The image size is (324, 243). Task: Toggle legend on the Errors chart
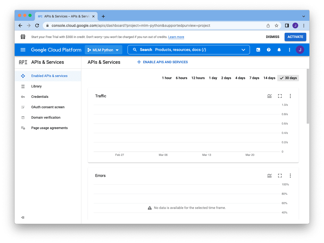269,176
